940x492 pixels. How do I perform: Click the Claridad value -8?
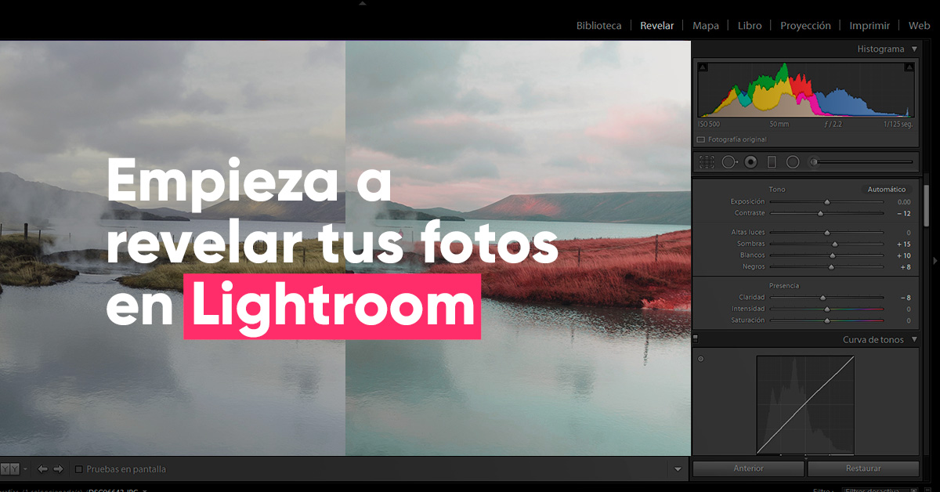905,298
